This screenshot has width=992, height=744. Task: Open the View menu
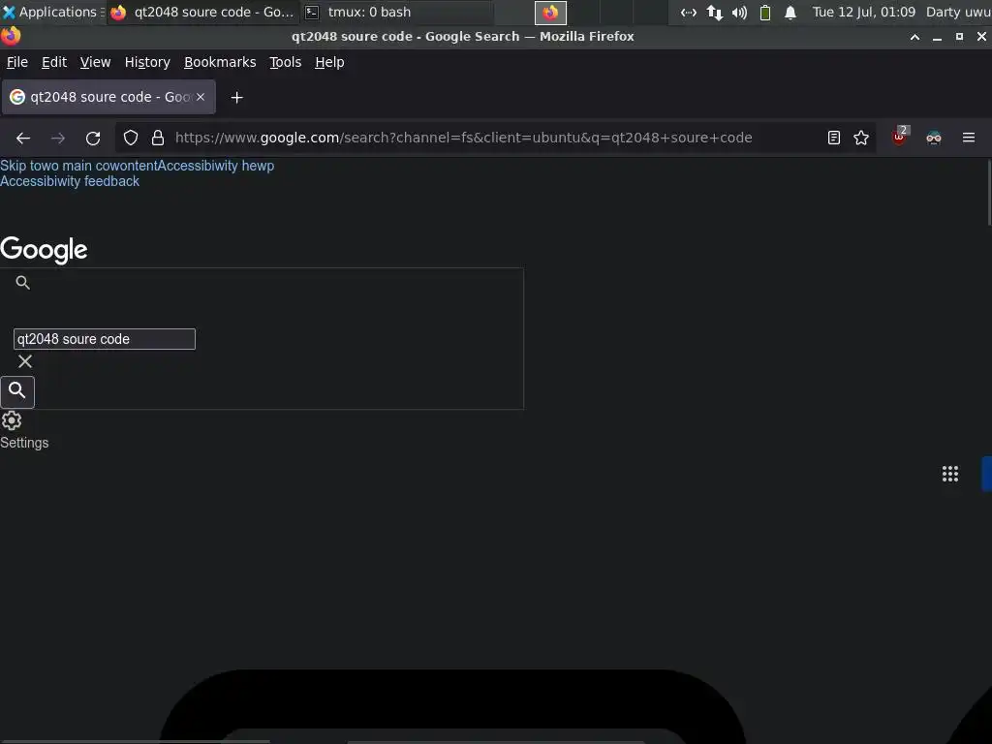click(95, 62)
